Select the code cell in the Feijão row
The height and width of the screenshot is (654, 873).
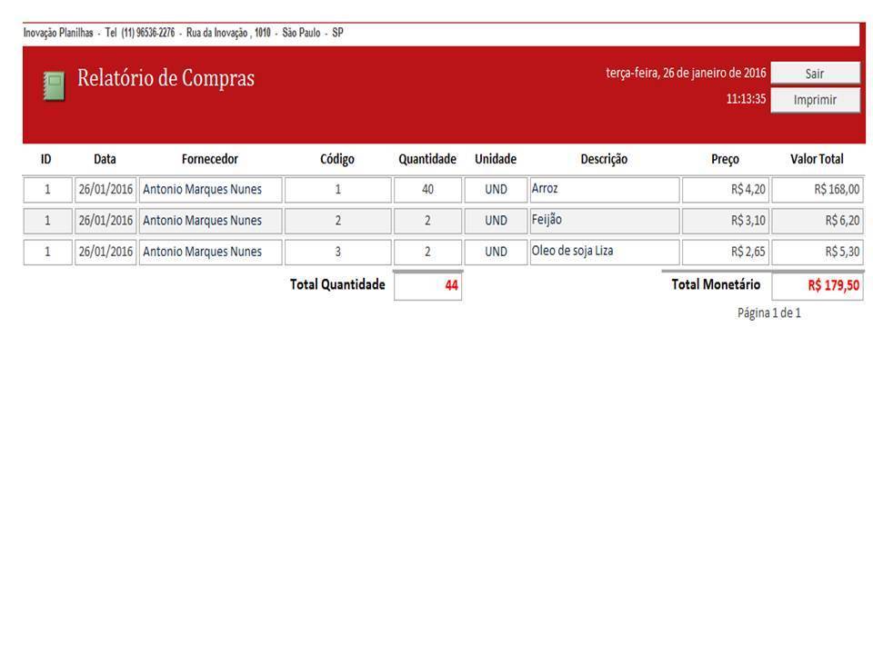(338, 221)
